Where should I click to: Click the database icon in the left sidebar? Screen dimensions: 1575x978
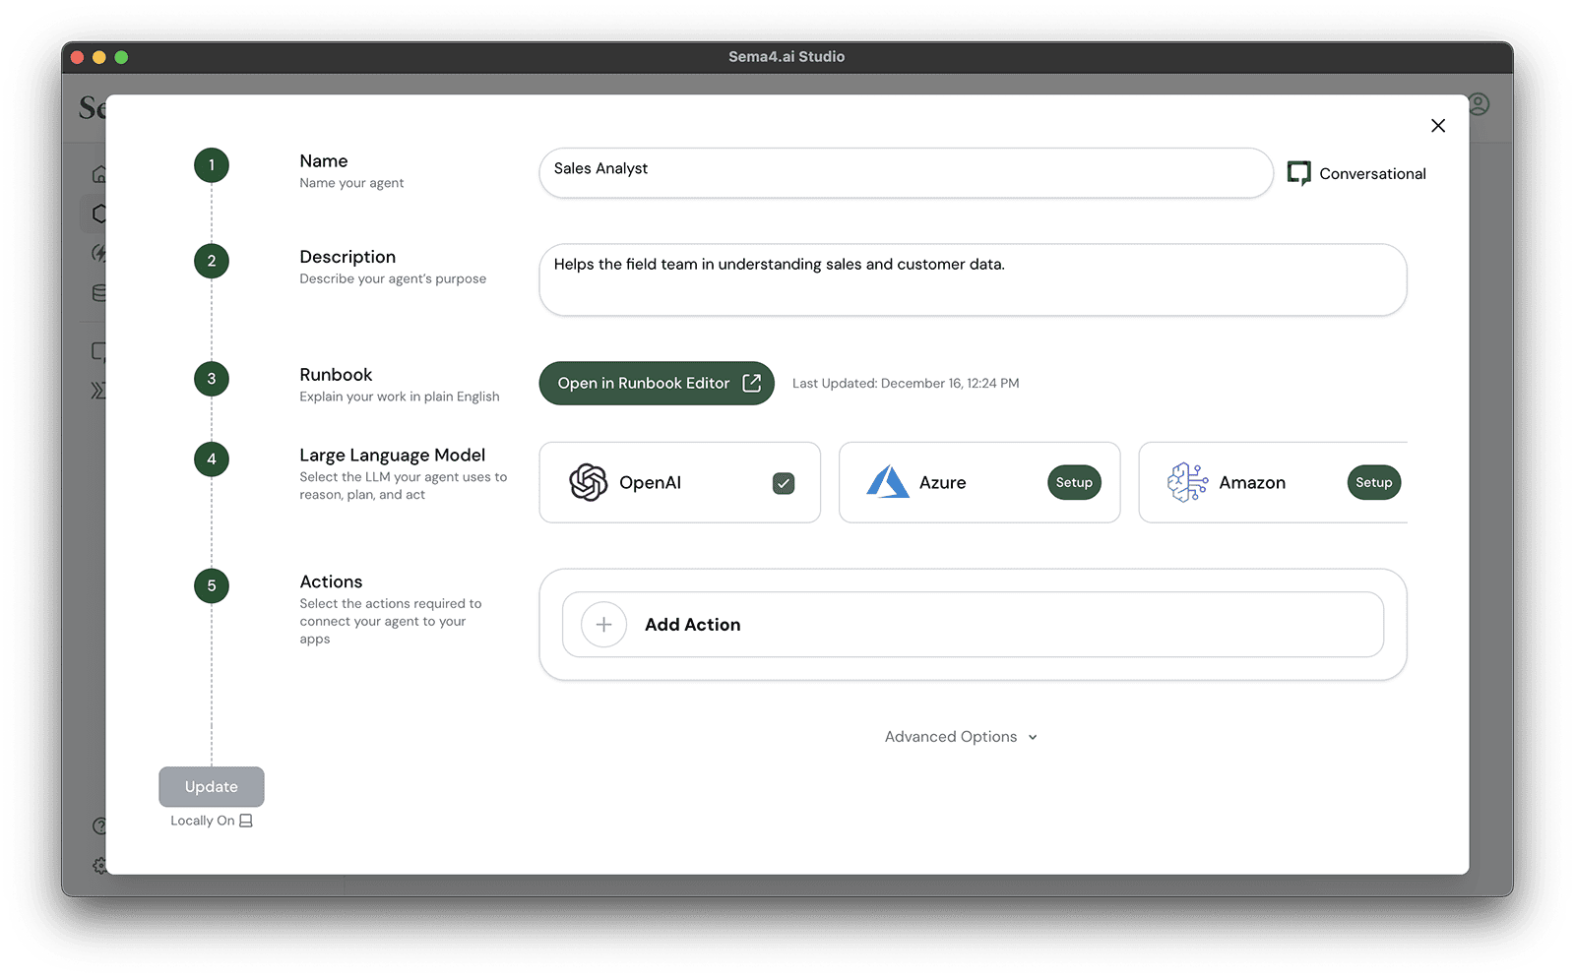pos(100,292)
